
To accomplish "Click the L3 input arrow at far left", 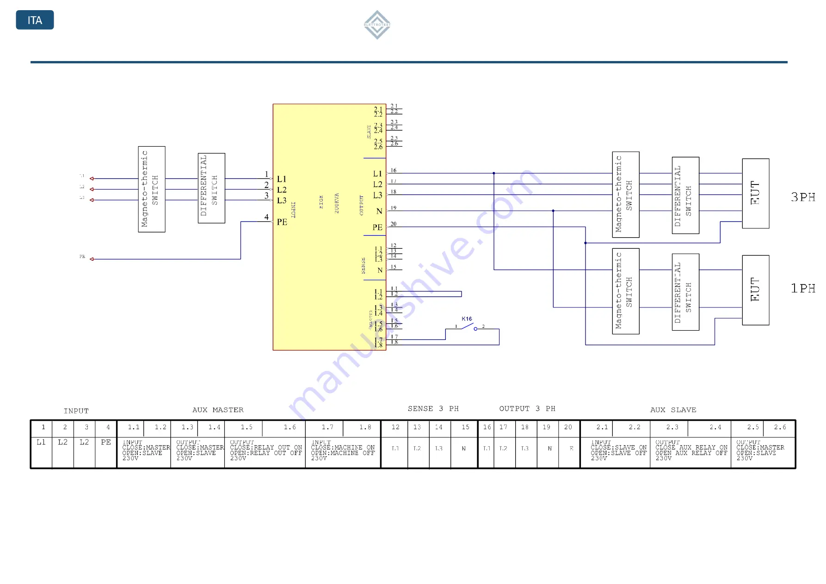I will coord(92,200).
